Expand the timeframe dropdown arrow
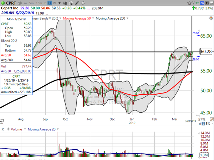This screenshot has height=160, width=214. coord(60,3)
